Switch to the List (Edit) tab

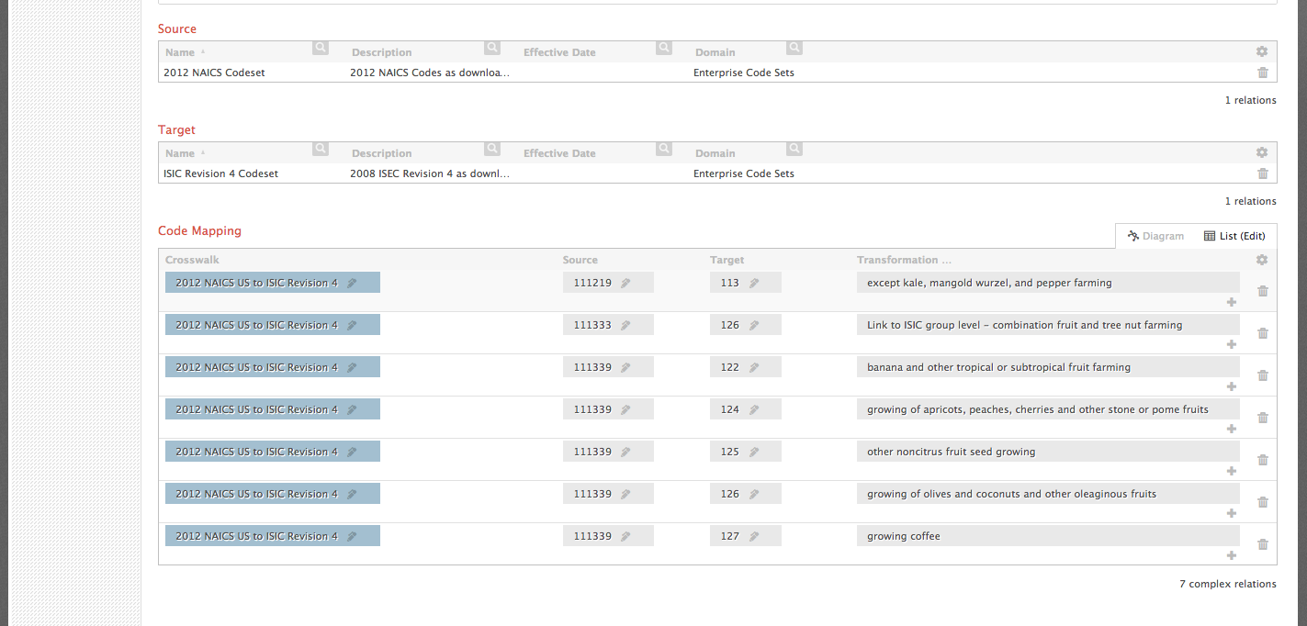click(x=1234, y=236)
